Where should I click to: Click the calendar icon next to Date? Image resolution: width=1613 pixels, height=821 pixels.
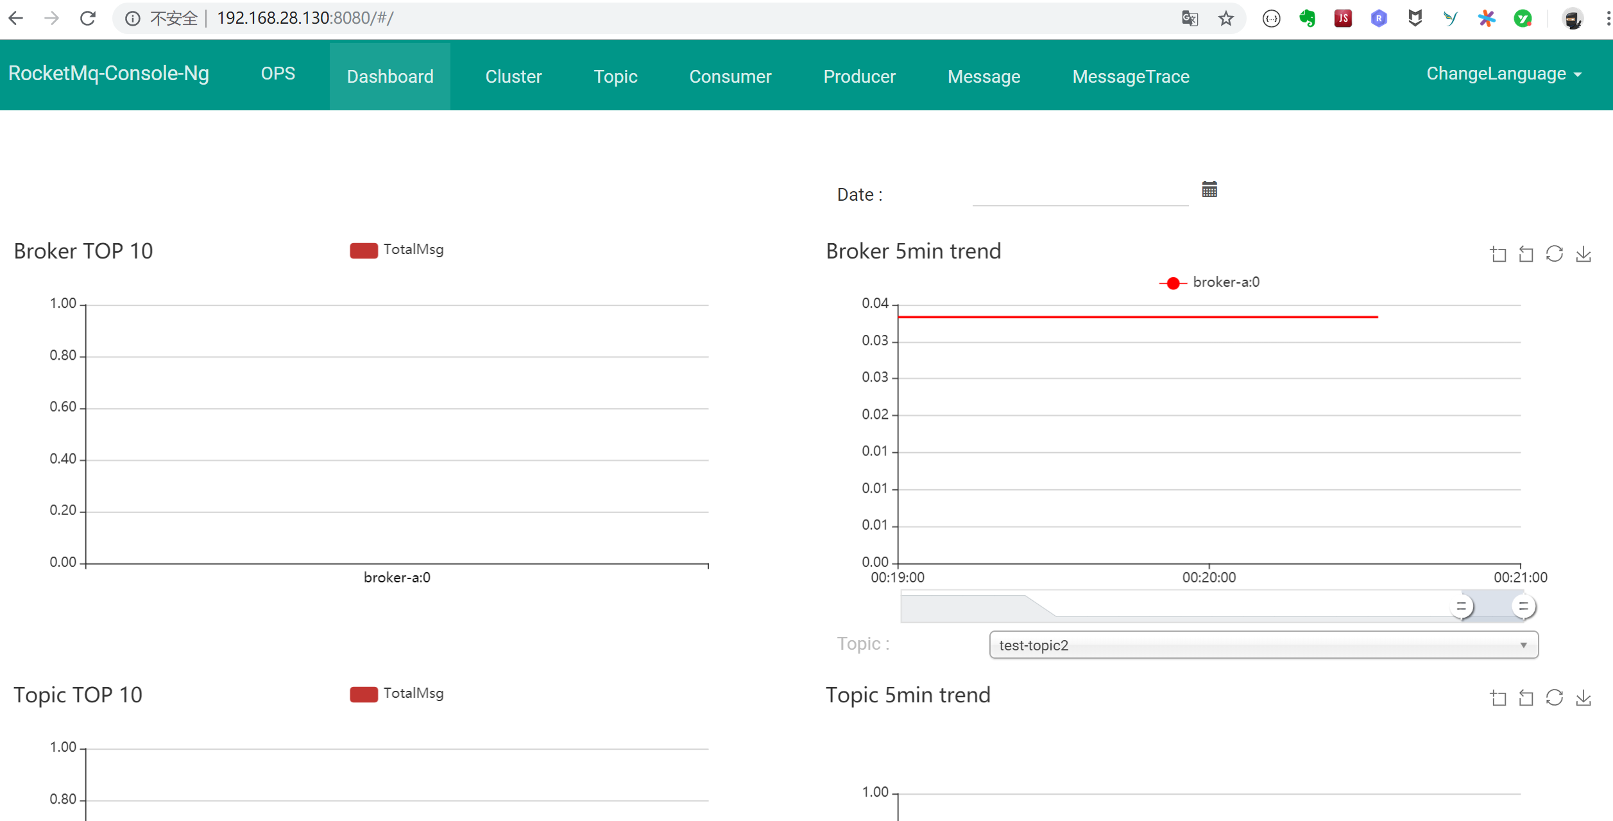point(1209,189)
